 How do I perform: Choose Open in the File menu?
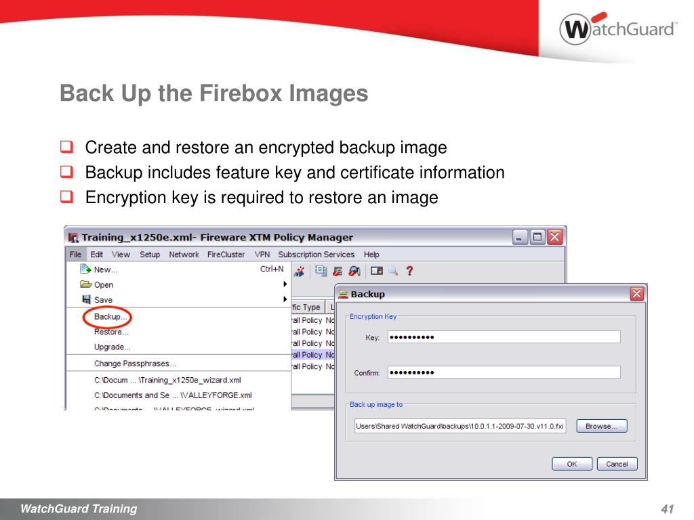178,284
